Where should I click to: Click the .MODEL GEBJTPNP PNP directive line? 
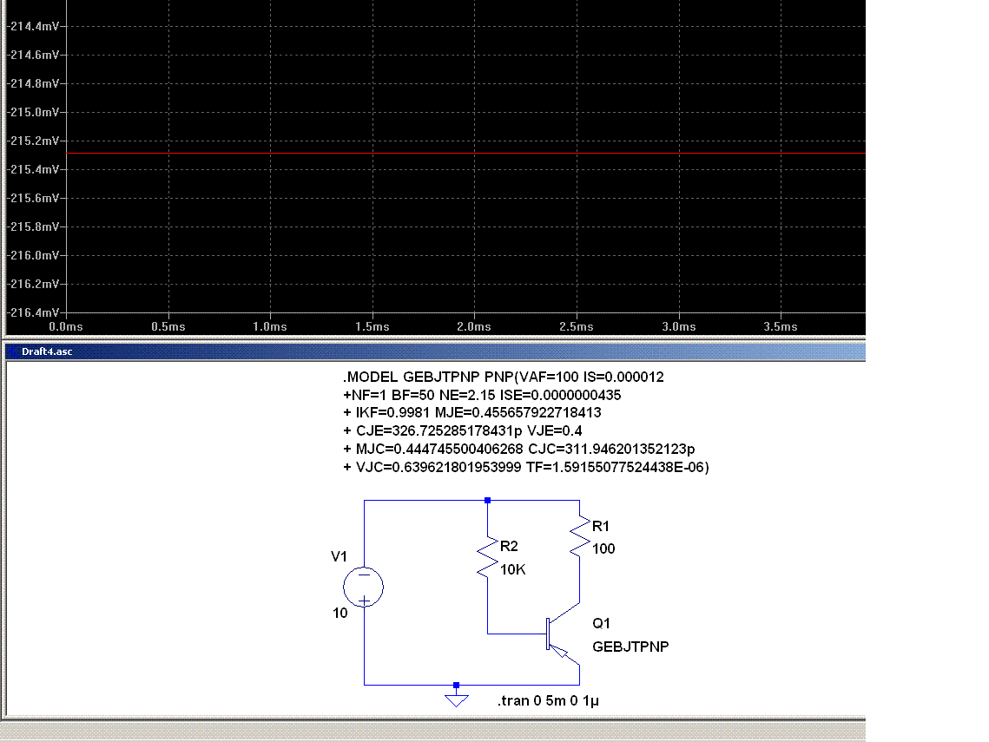click(x=504, y=377)
